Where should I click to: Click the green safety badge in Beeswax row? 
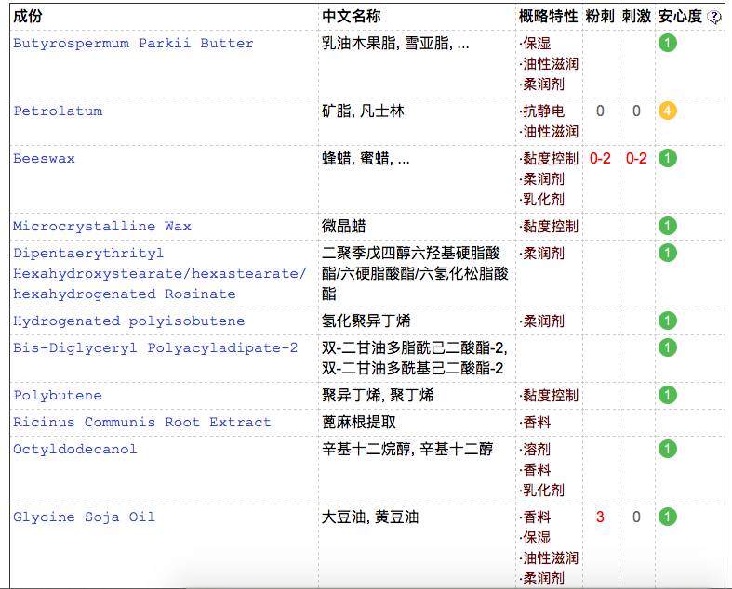coord(668,158)
